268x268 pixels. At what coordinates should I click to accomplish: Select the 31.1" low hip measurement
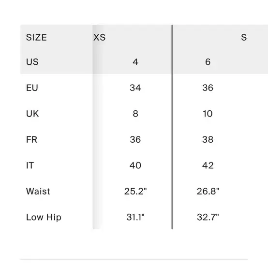(135, 217)
